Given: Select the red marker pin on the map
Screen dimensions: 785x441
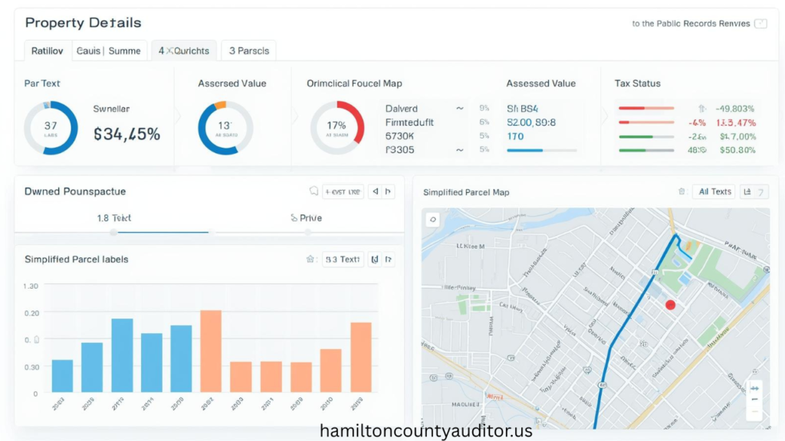Looking at the screenshot, I should click(670, 304).
